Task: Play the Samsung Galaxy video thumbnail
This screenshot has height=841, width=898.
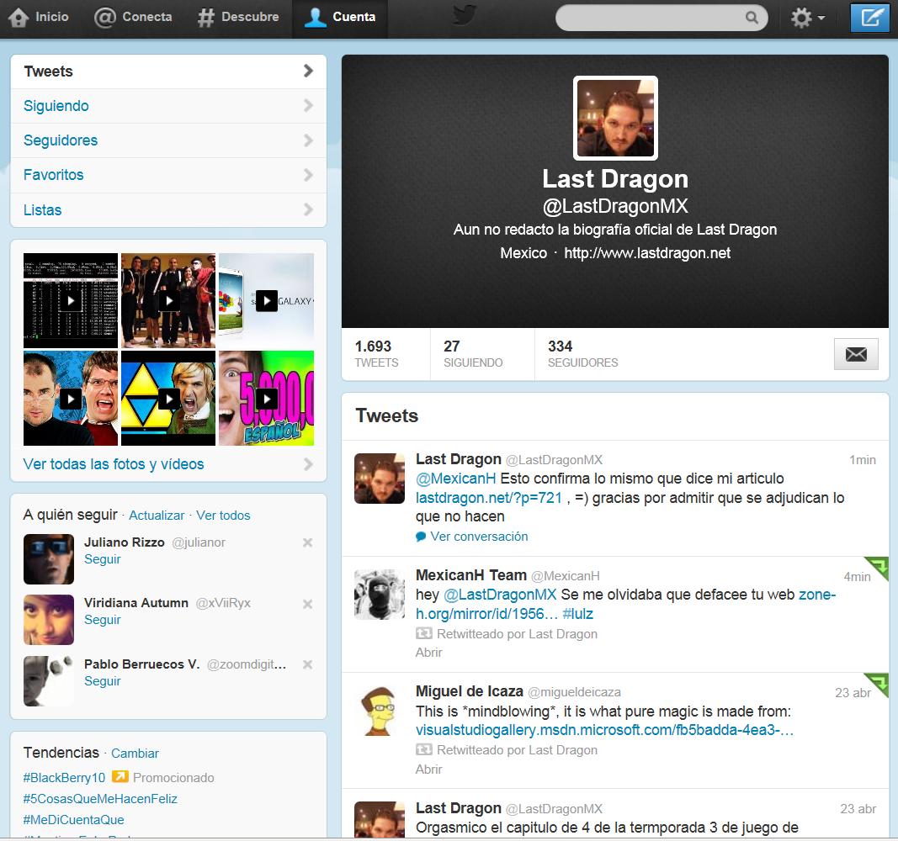Action: pos(266,300)
